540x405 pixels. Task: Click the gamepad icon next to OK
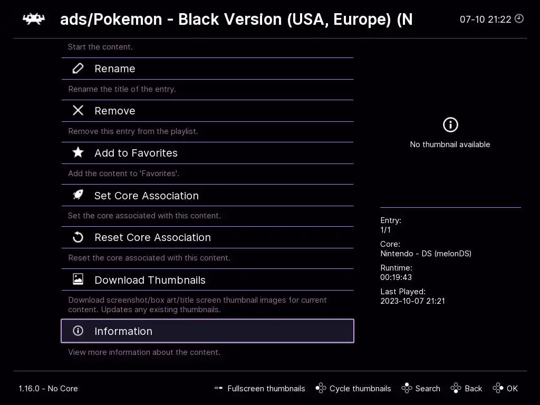(498, 388)
